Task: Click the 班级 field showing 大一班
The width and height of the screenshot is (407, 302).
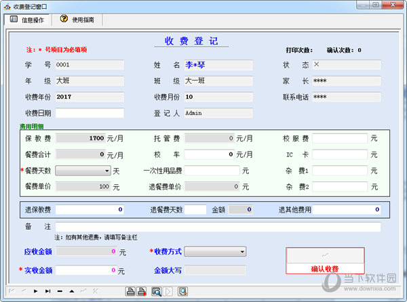Action: point(218,81)
